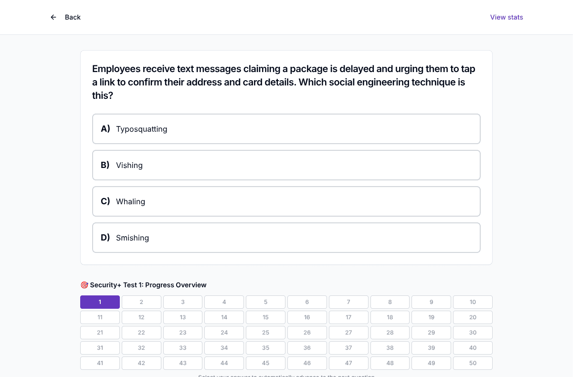Go to question 38

tap(390, 348)
